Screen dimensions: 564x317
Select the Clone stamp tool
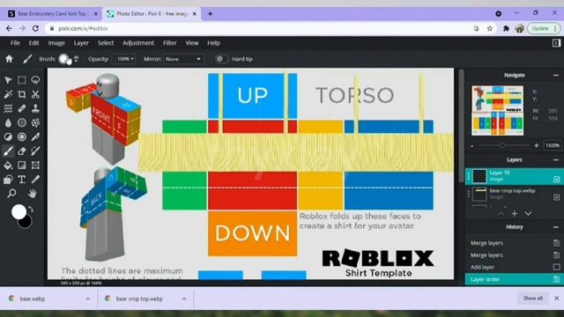[35, 108]
